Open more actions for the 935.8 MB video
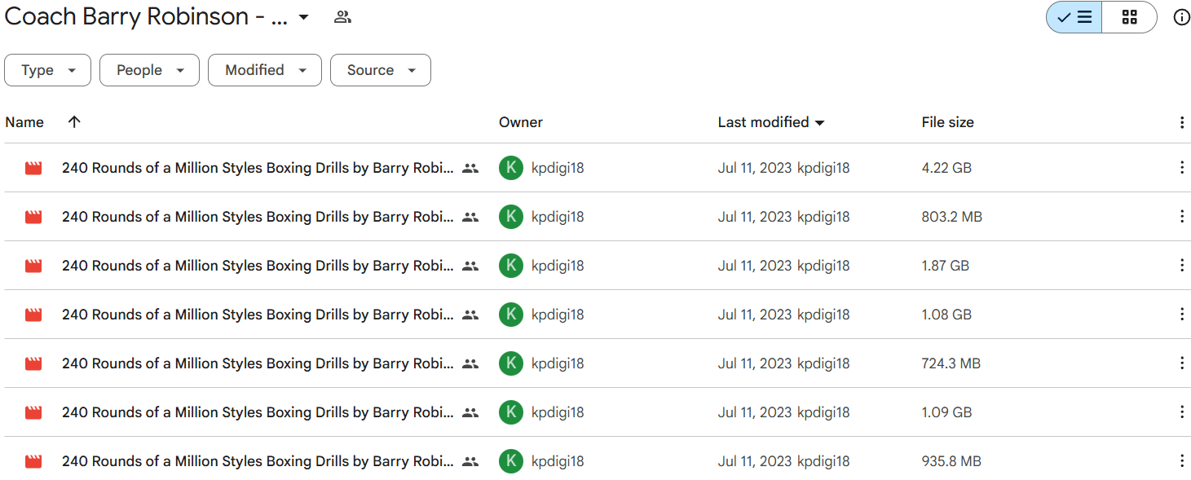This screenshot has width=1191, height=480. [x=1181, y=461]
